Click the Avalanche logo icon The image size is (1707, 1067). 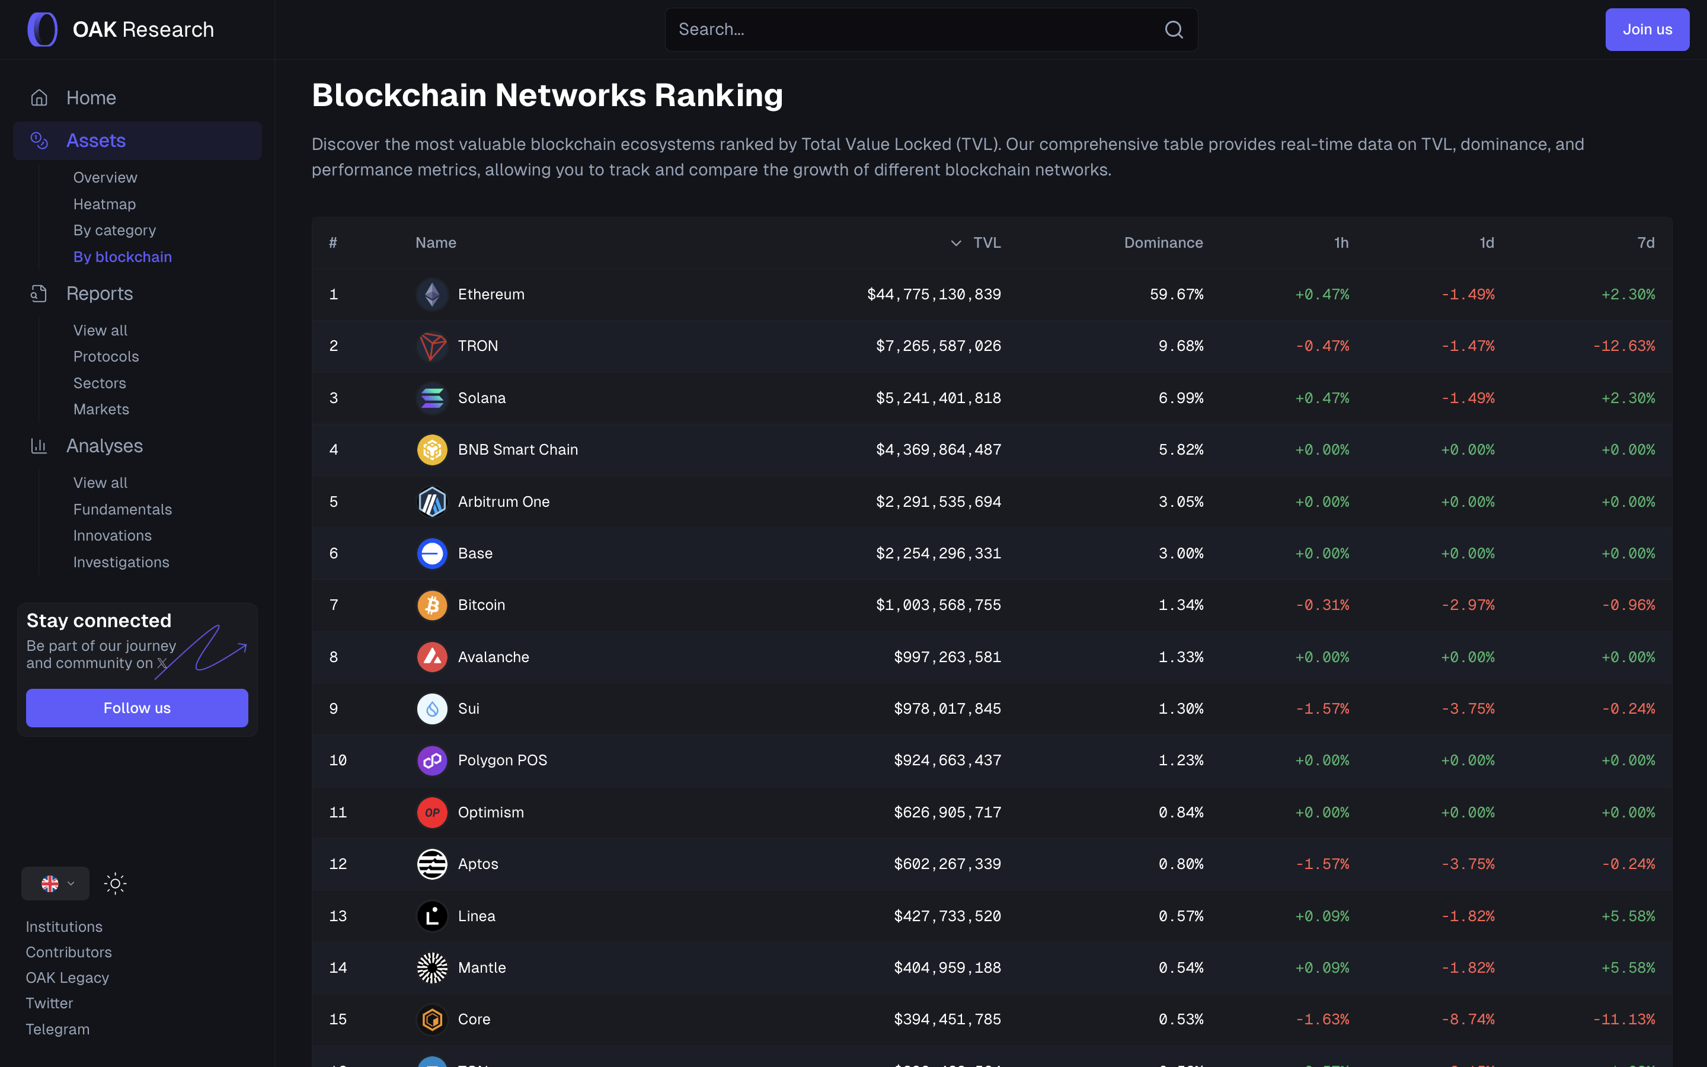431,657
